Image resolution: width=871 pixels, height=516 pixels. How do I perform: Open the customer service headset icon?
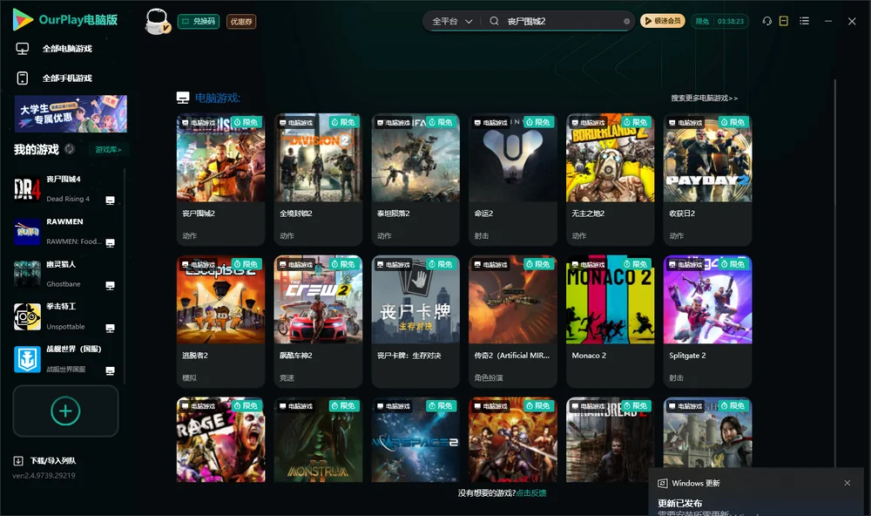click(x=767, y=21)
